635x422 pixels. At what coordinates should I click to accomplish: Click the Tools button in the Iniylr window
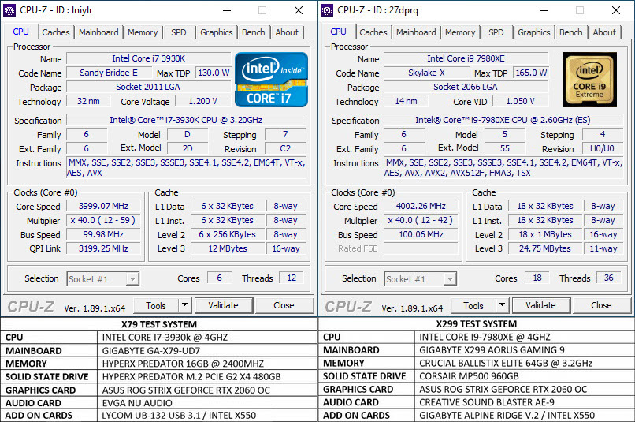click(x=156, y=306)
